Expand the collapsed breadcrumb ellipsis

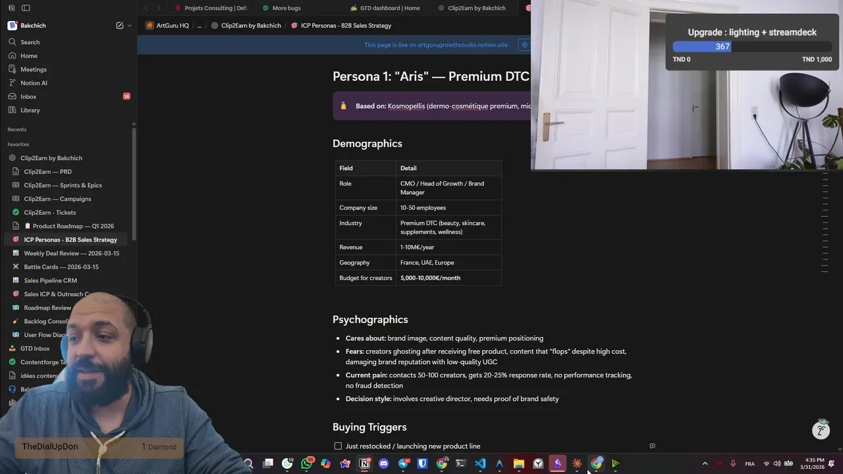(200, 26)
